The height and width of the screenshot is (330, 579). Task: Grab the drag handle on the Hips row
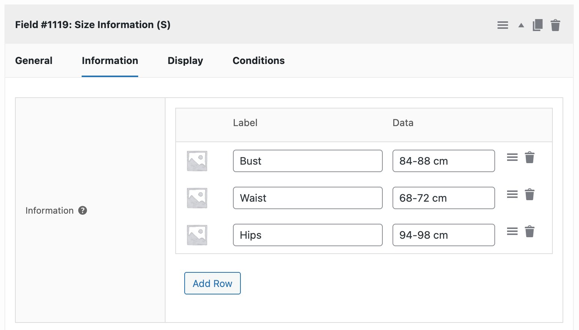[512, 231]
